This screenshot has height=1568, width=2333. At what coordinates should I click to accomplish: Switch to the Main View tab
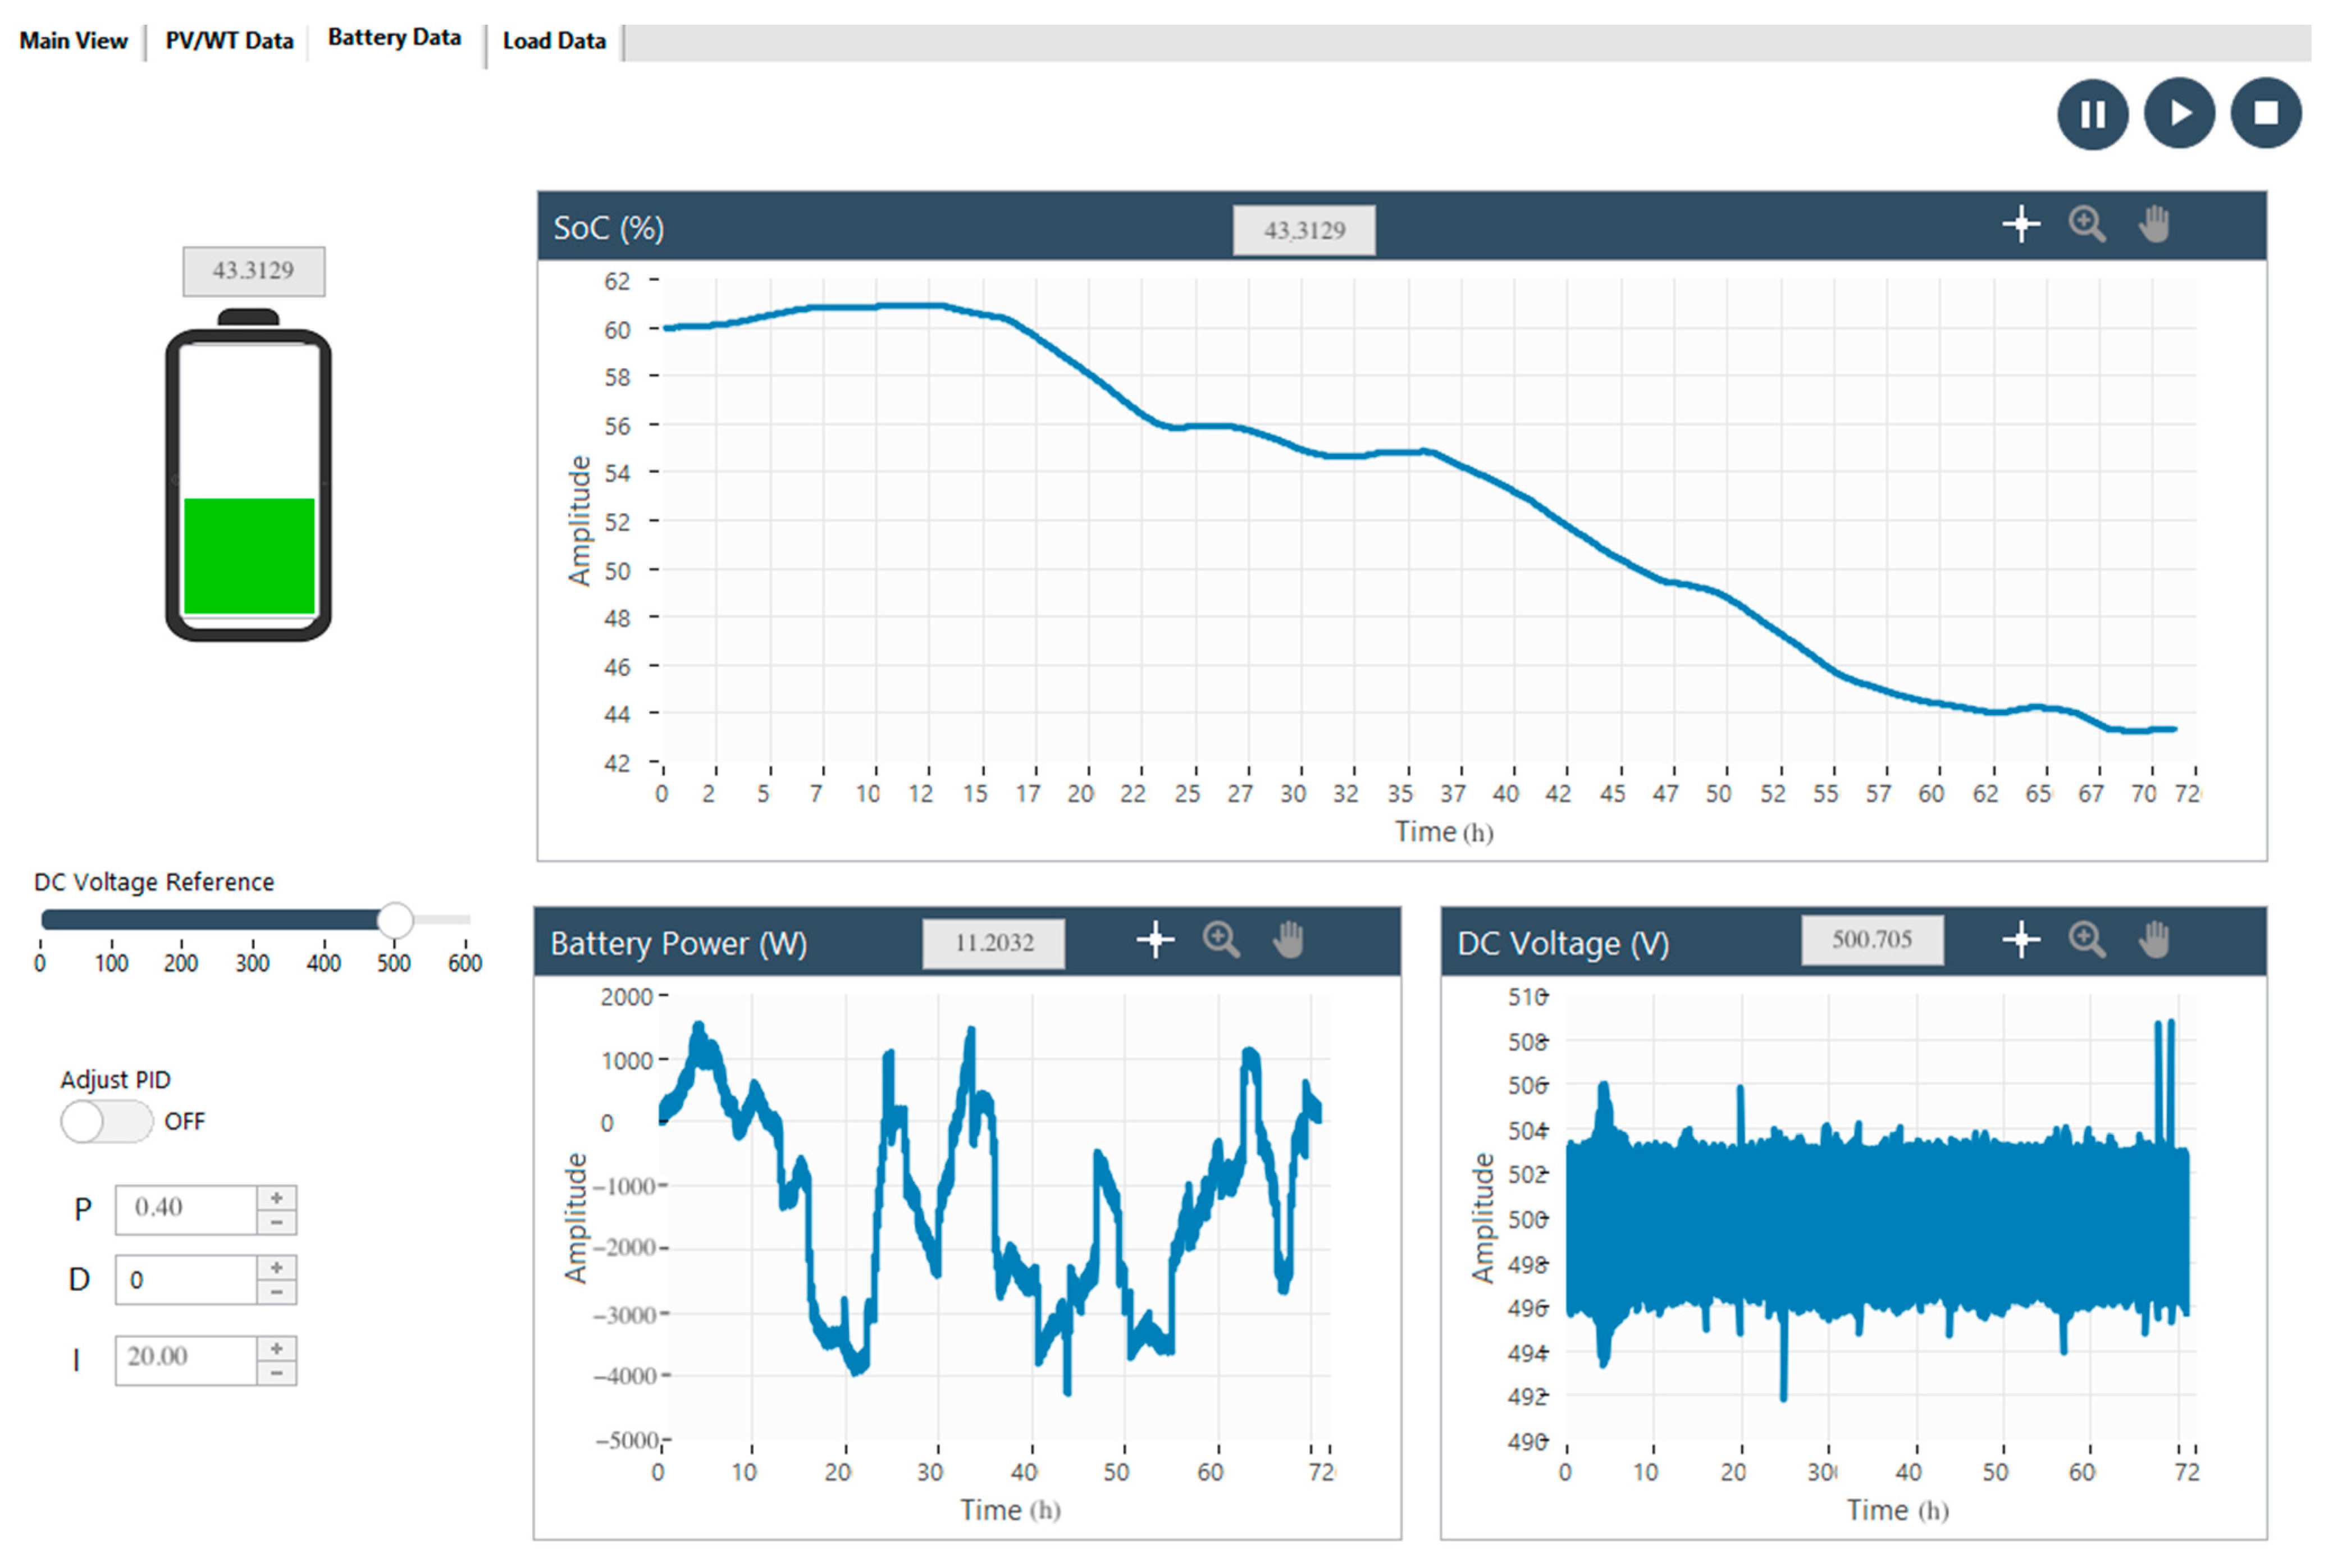point(73,41)
